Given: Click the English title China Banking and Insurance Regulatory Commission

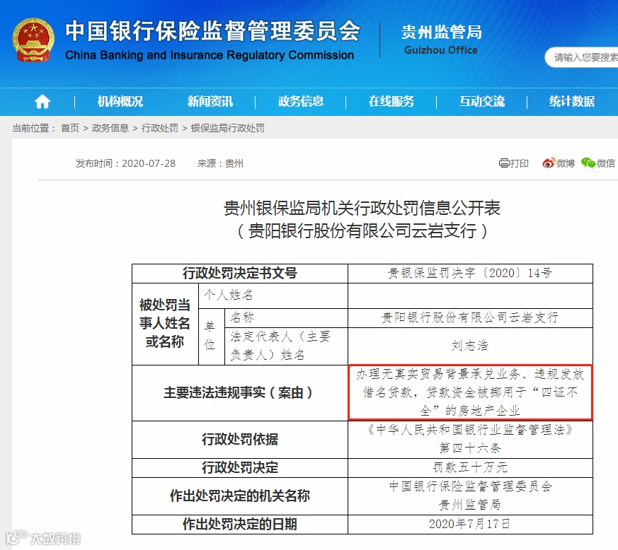Looking at the screenshot, I should coord(210,54).
